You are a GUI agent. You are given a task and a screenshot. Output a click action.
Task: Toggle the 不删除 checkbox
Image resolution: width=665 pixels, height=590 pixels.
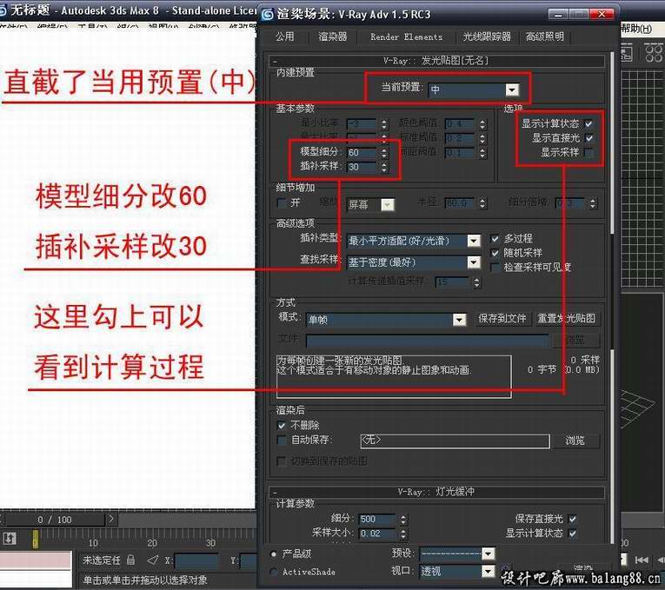[x=281, y=425]
